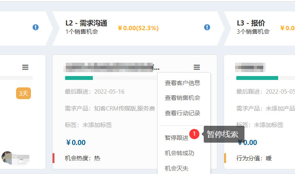Click red heat indicator beside 机会热度
This screenshot has height=174, width=295.
point(53,158)
